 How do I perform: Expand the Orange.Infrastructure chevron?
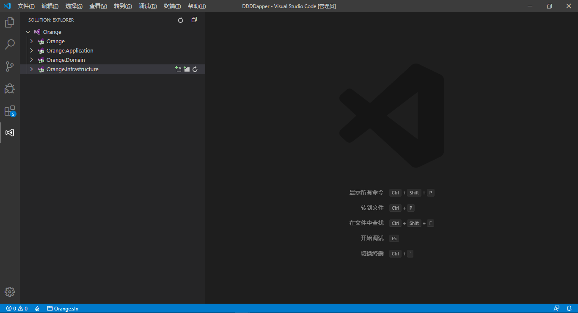(x=31, y=69)
